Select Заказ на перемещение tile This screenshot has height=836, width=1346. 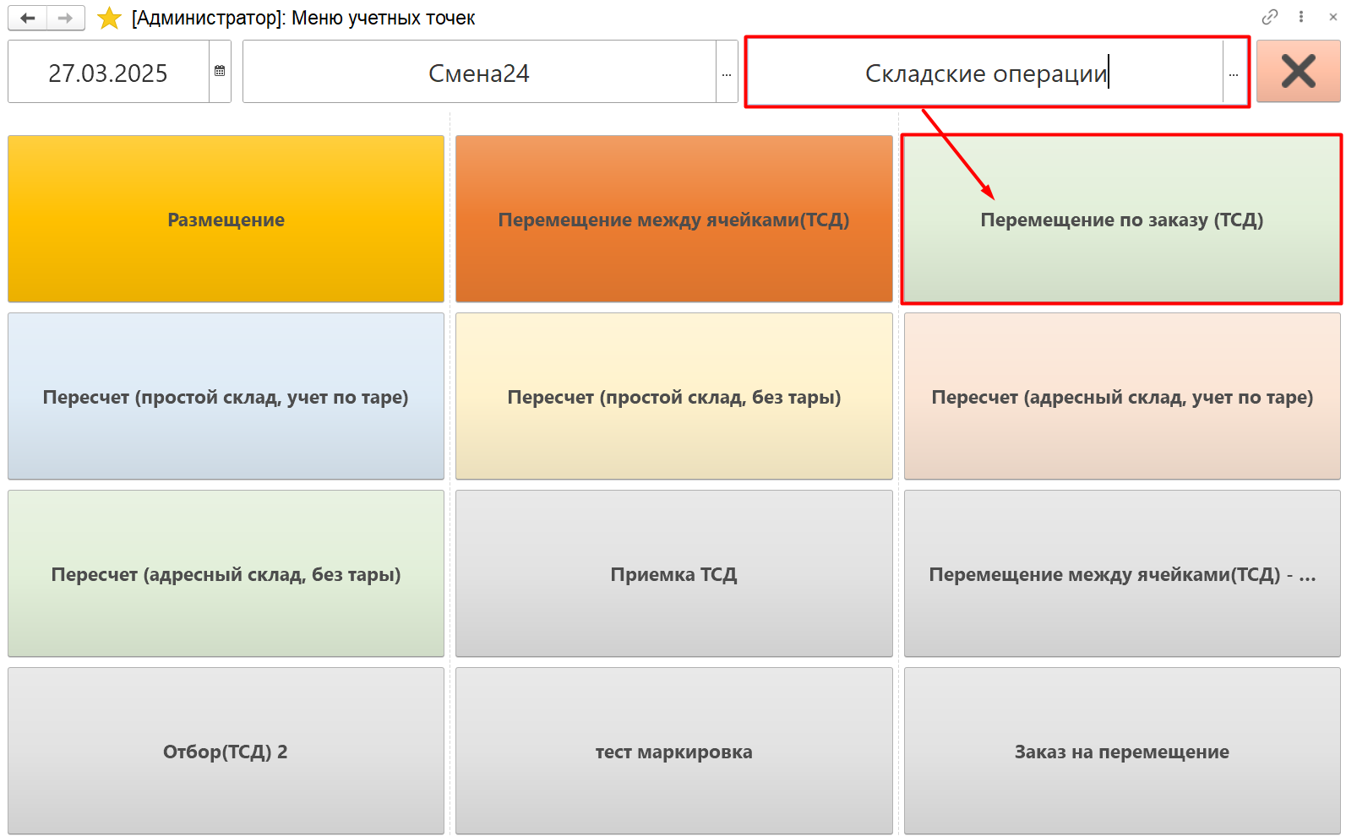pyautogui.click(x=1121, y=752)
